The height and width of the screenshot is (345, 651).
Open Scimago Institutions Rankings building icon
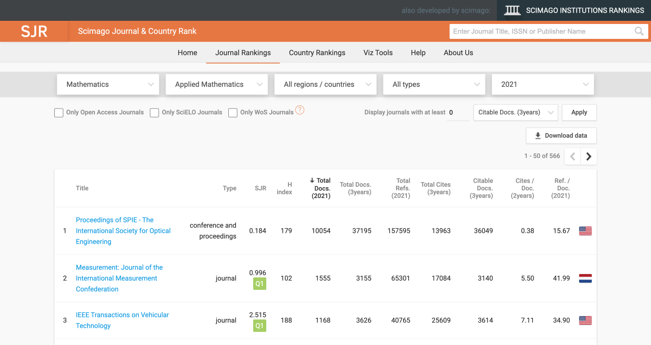coord(512,10)
